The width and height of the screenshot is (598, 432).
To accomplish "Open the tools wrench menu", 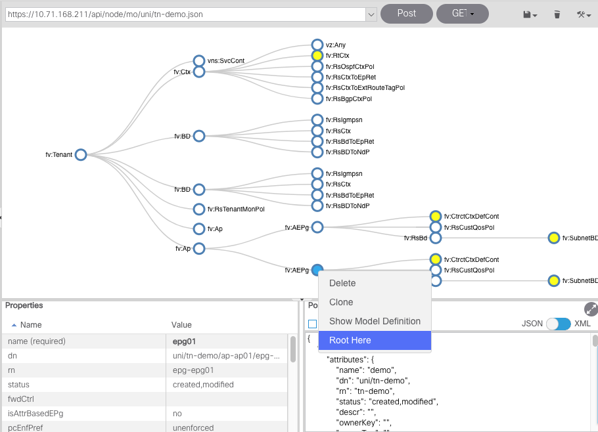I will [584, 14].
